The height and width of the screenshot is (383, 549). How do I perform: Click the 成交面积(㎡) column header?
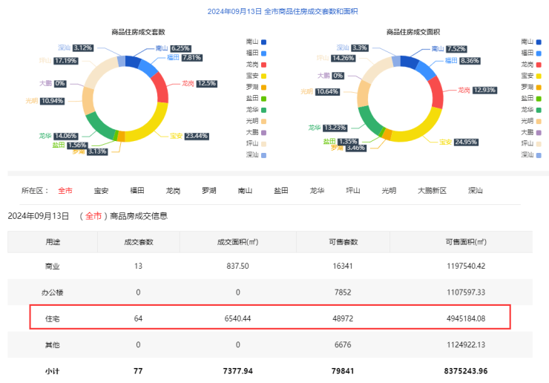[237, 242]
